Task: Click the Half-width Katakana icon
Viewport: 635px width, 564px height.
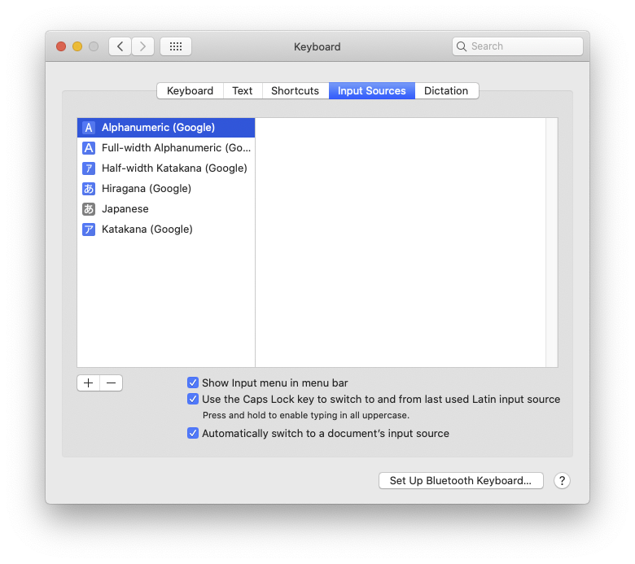Action: [x=89, y=168]
